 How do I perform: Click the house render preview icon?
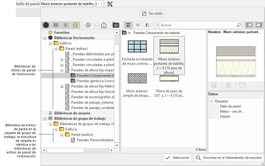click(x=214, y=85)
